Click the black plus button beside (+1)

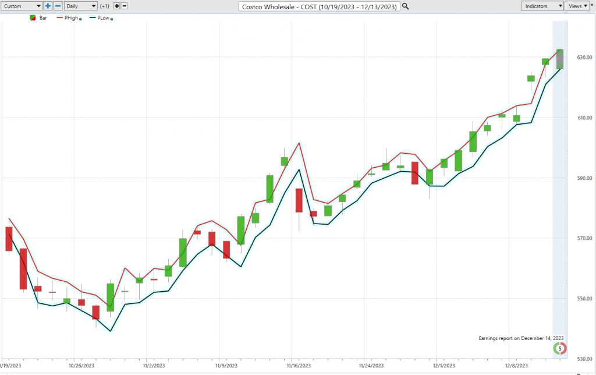point(116,6)
